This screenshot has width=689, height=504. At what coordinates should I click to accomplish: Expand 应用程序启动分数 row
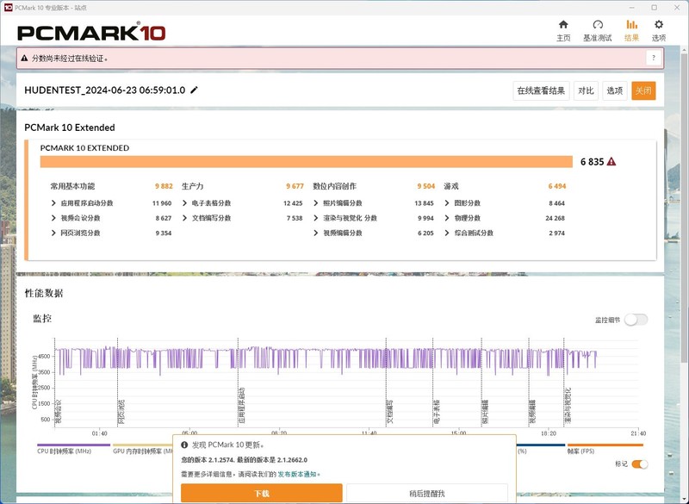pos(53,203)
